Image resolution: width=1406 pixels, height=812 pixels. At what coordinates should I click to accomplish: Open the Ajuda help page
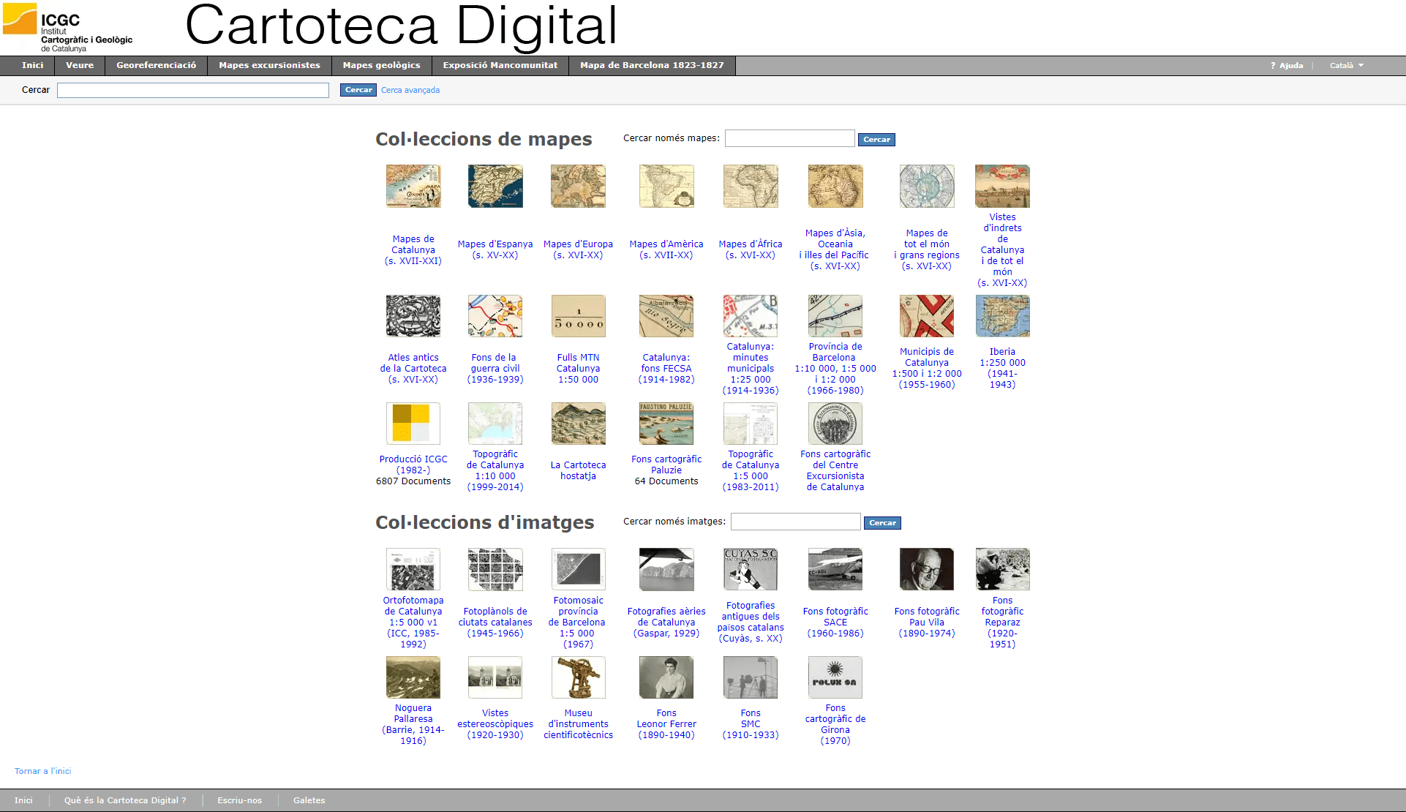click(x=1287, y=65)
